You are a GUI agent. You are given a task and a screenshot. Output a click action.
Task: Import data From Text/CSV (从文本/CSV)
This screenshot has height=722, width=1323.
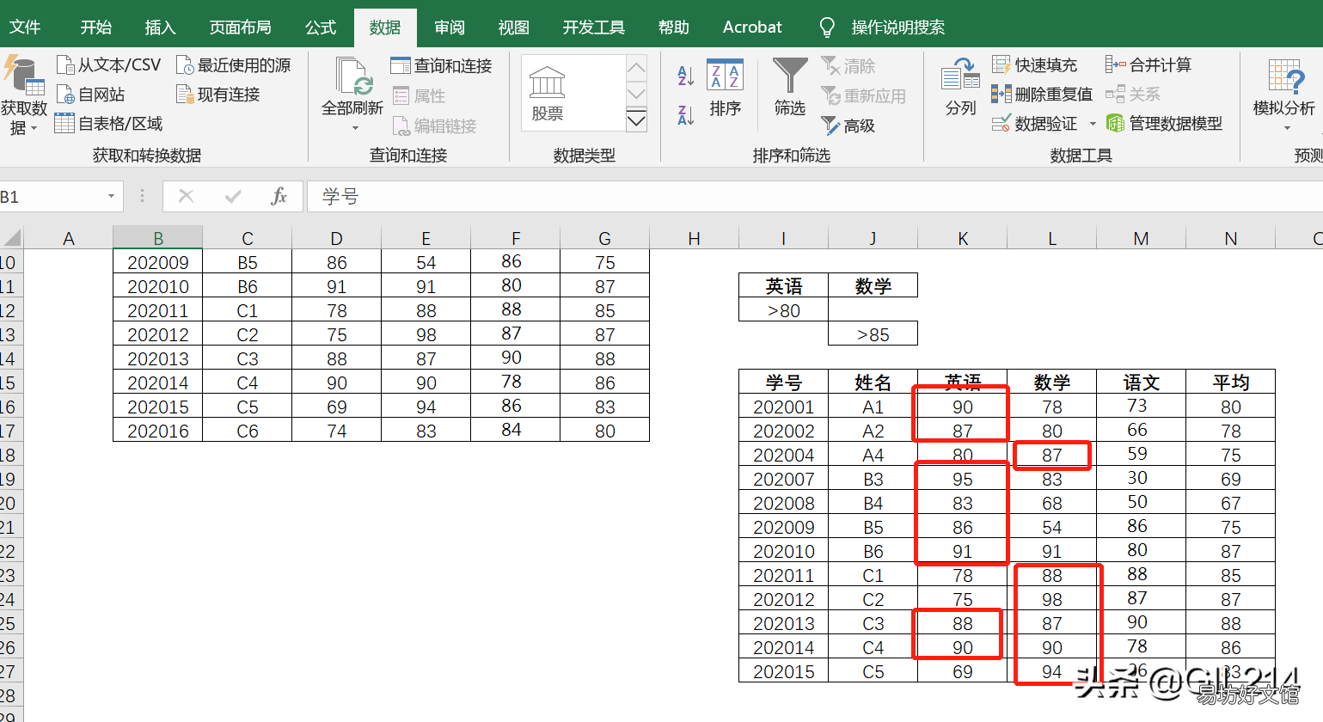[108, 65]
